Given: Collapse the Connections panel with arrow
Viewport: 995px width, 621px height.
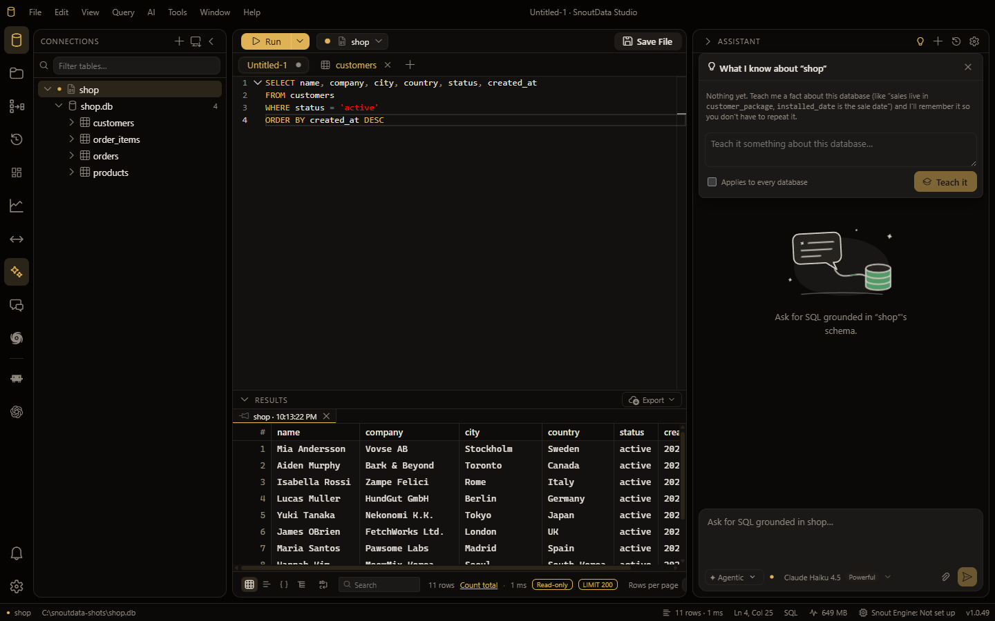Looking at the screenshot, I should [x=211, y=41].
